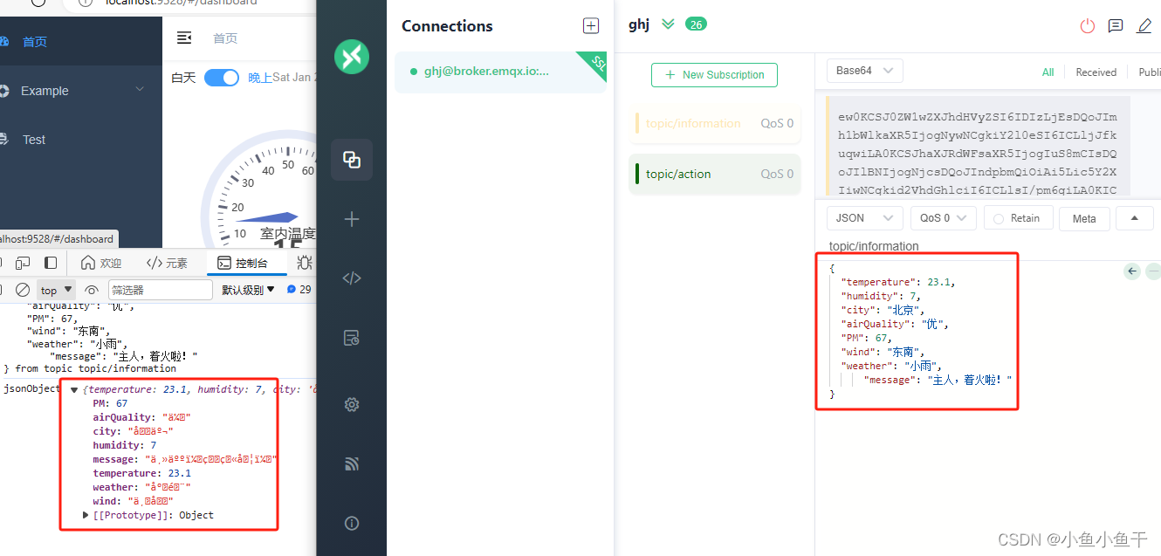Viewport: 1161px width, 556px height.
Task: Click the 首页 breadcrumb link
Action: click(225, 38)
